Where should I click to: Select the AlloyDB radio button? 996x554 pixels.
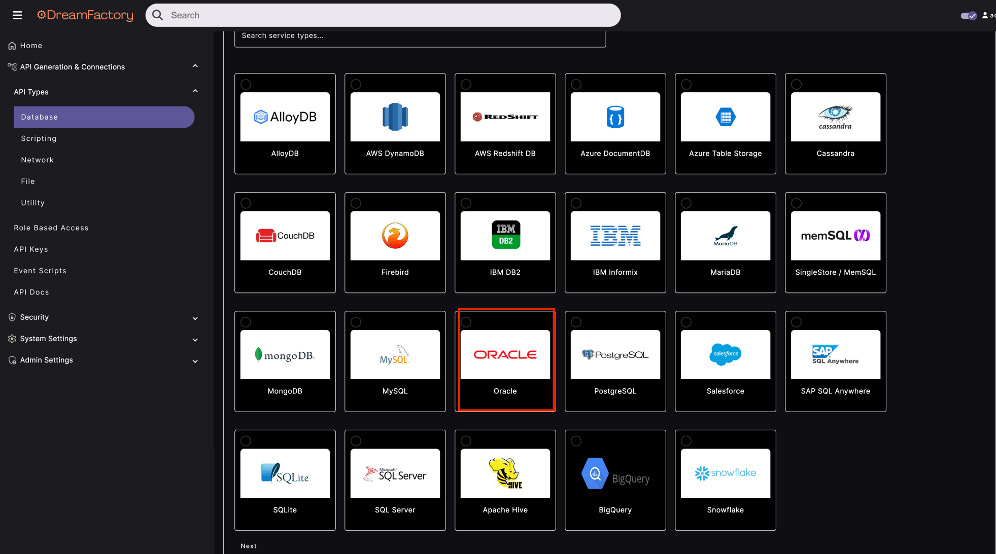tap(246, 84)
